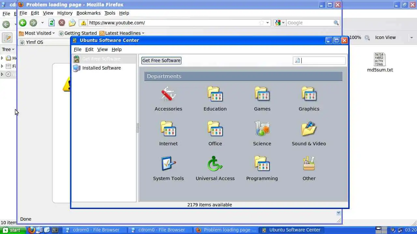This screenshot has height=234, width=417.
Task: Open the Sound & Video department
Action: tap(309, 134)
